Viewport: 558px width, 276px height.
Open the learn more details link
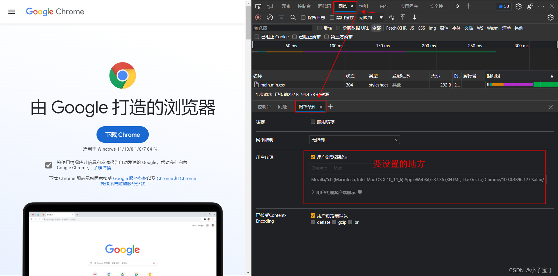tap(102, 168)
